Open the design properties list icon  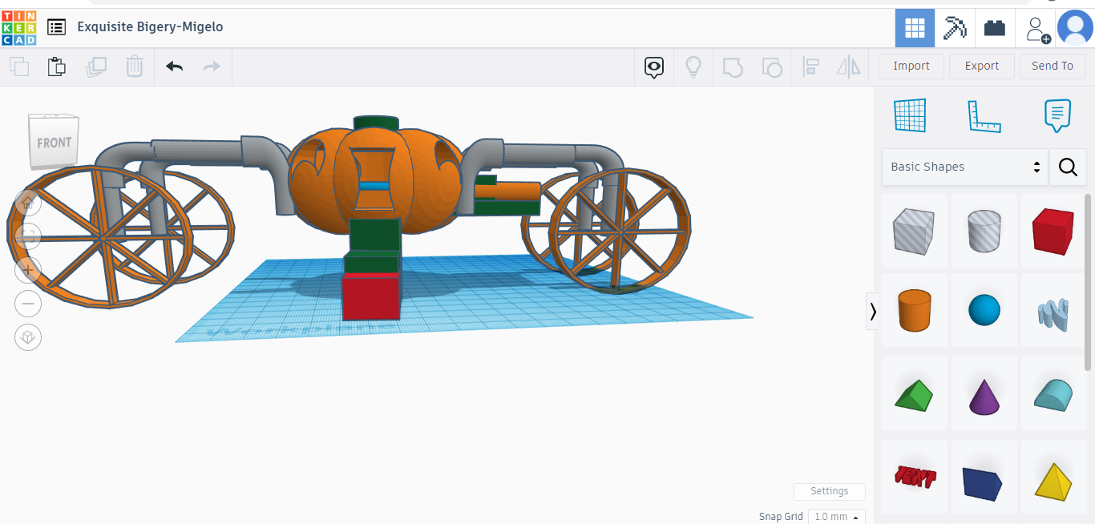click(56, 26)
